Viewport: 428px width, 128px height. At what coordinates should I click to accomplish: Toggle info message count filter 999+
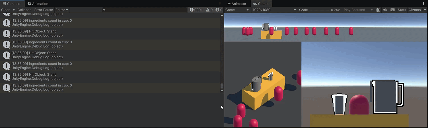coord(196,10)
